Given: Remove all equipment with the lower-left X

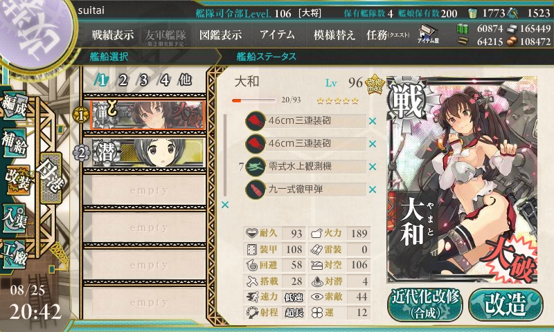Looking at the screenshot, I should click(x=225, y=205).
